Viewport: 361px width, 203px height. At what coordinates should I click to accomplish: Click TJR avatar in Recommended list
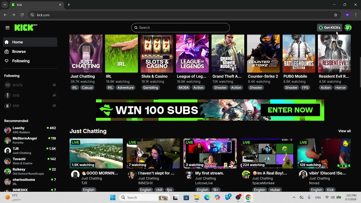click(8, 151)
